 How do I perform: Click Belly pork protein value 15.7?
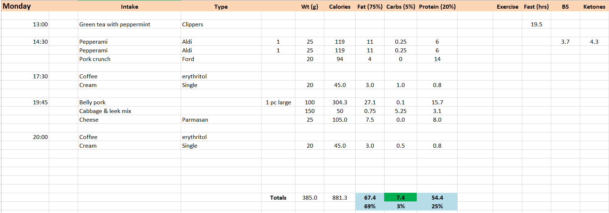click(437, 102)
